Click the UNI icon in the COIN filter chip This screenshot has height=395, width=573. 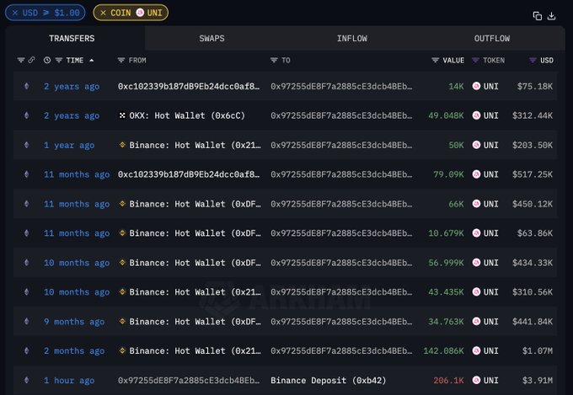[x=140, y=13]
